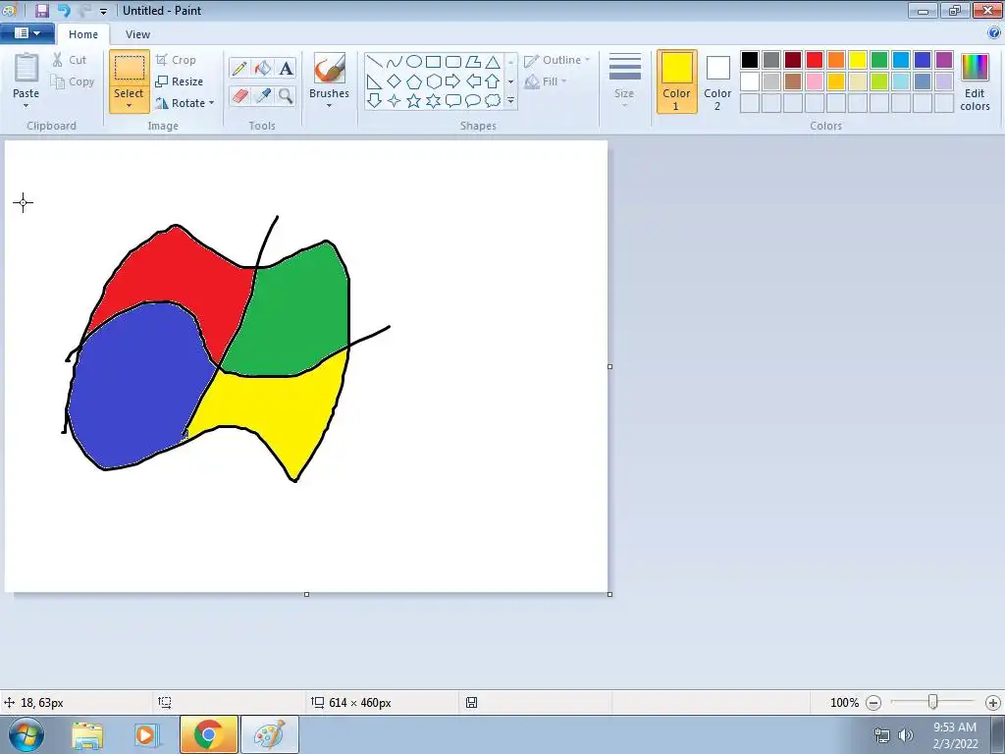This screenshot has height=754, width=1005.
Task: Choose the Line shape
Action: (x=375, y=62)
